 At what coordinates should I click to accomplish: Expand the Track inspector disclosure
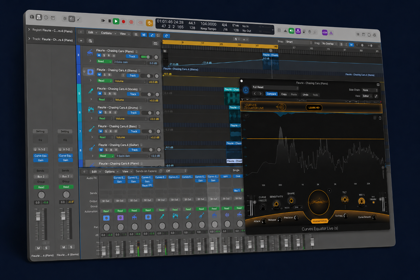pyautogui.click(x=29, y=39)
